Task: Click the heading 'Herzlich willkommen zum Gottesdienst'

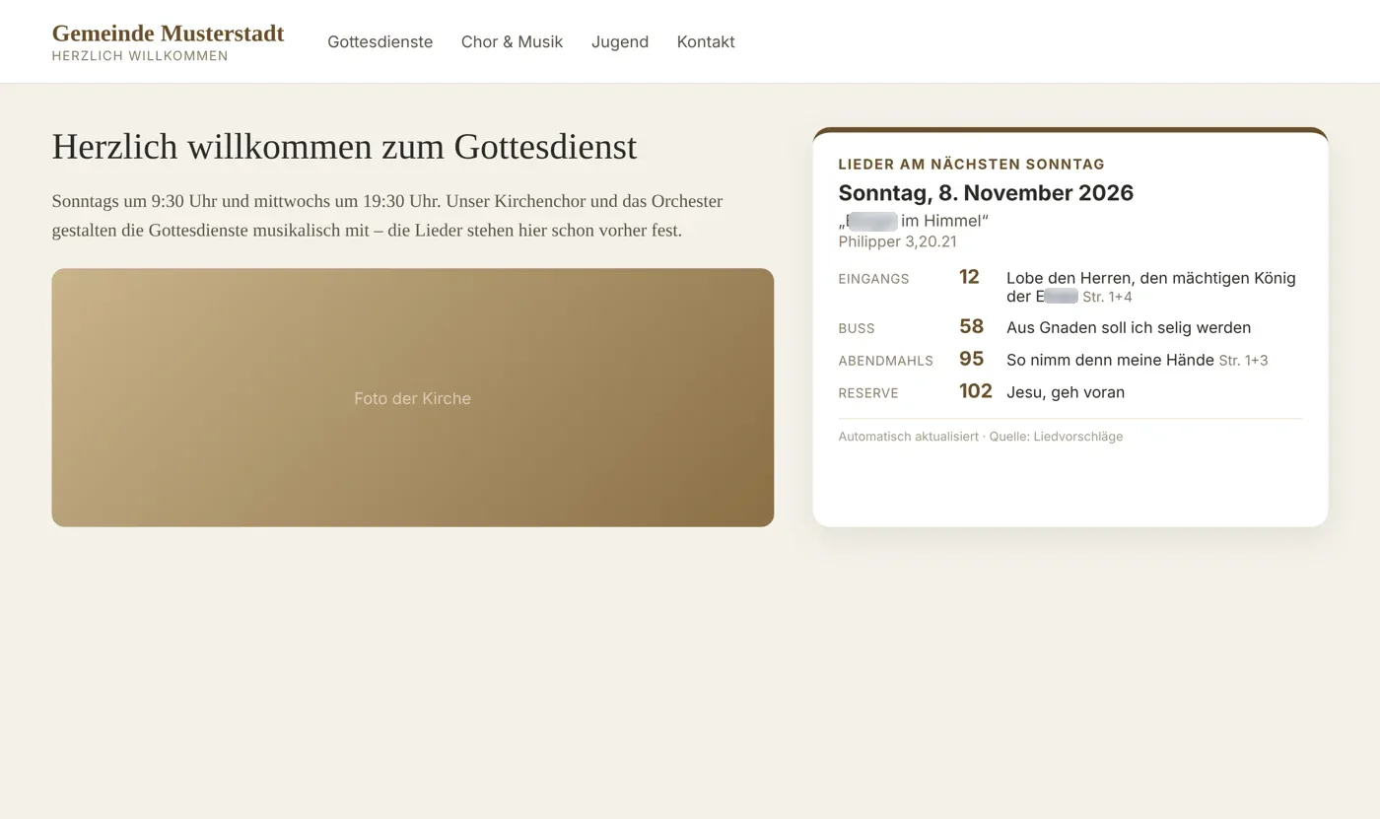Action: click(344, 146)
